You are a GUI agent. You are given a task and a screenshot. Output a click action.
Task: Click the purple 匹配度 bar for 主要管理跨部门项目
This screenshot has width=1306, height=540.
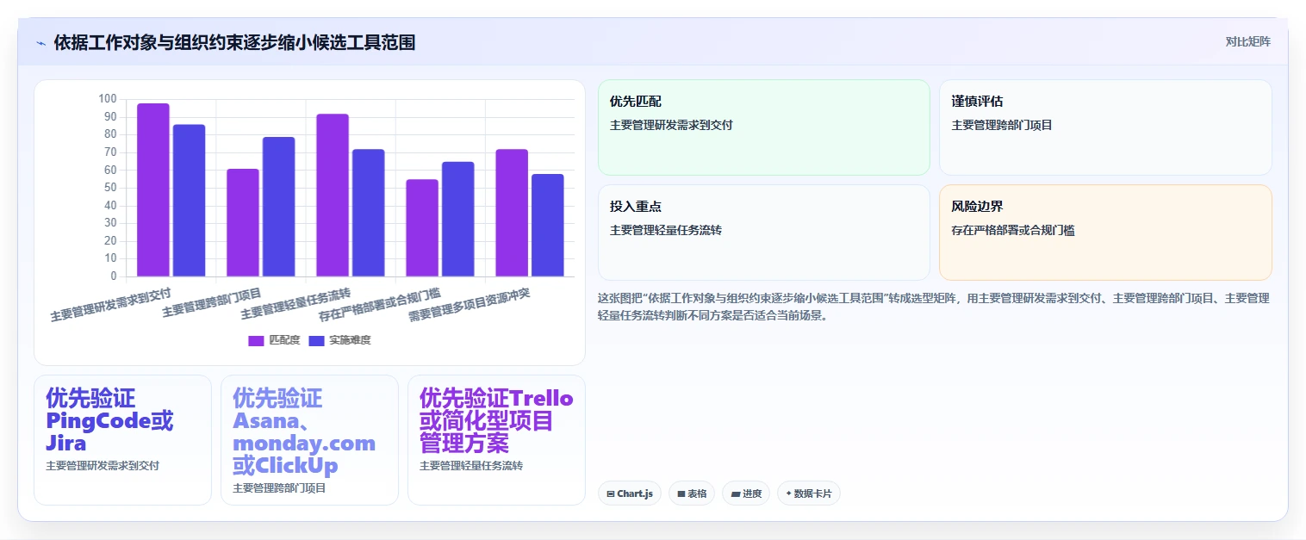click(x=243, y=222)
